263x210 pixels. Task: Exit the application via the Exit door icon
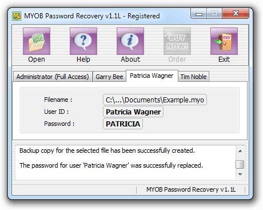[x=224, y=41]
